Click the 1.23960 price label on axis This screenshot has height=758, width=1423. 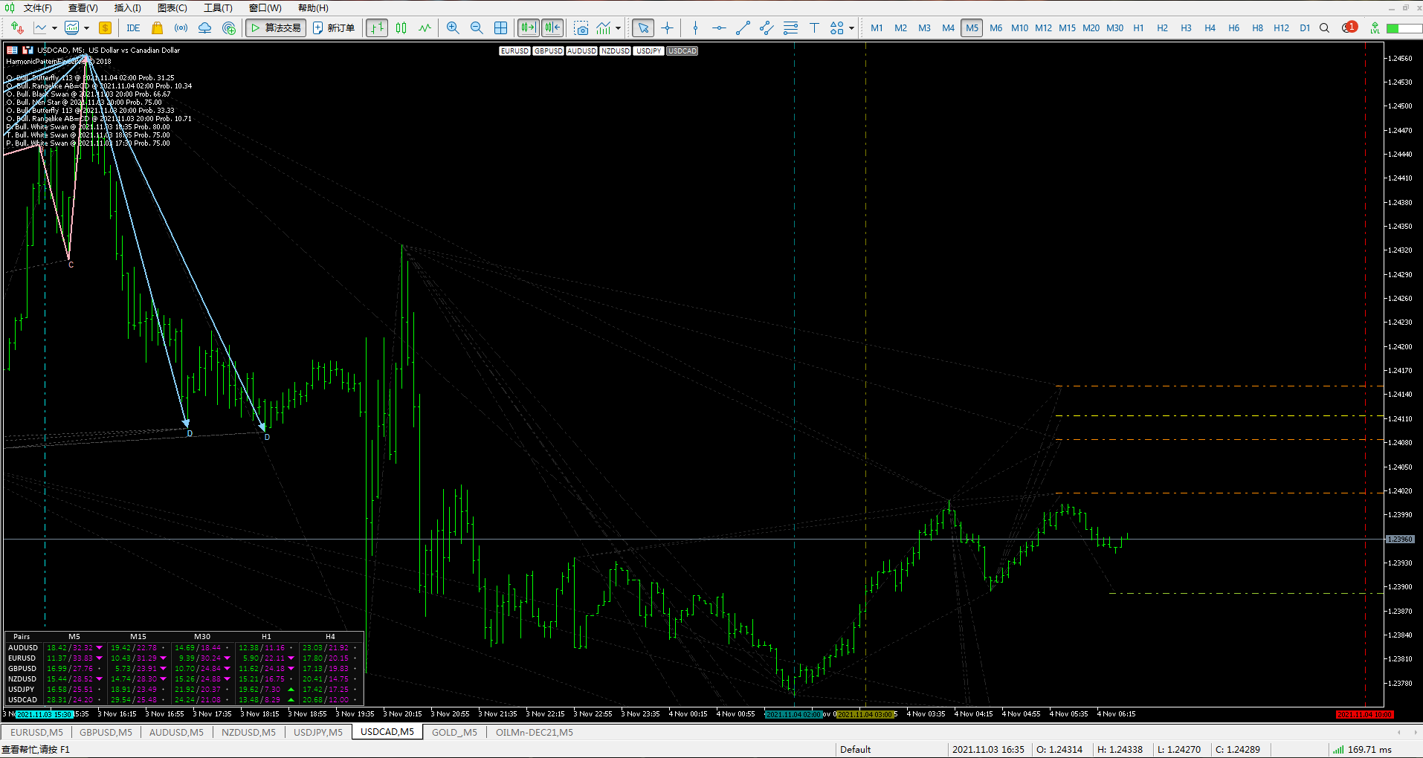pos(1400,540)
